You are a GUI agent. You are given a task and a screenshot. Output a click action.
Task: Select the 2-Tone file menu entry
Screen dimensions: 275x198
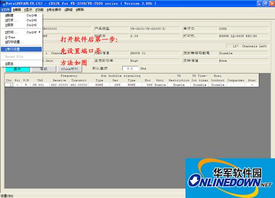point(21,37)
